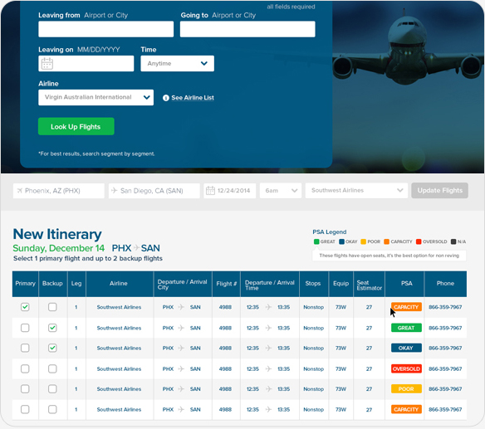Click the plane icon in San Diego field
This screenshot has width=485, height=429.
(x=114, y=190)
